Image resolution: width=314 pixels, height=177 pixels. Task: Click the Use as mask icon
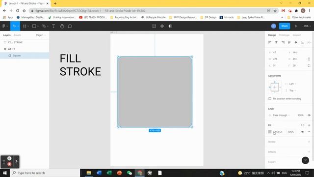[170, 26]
